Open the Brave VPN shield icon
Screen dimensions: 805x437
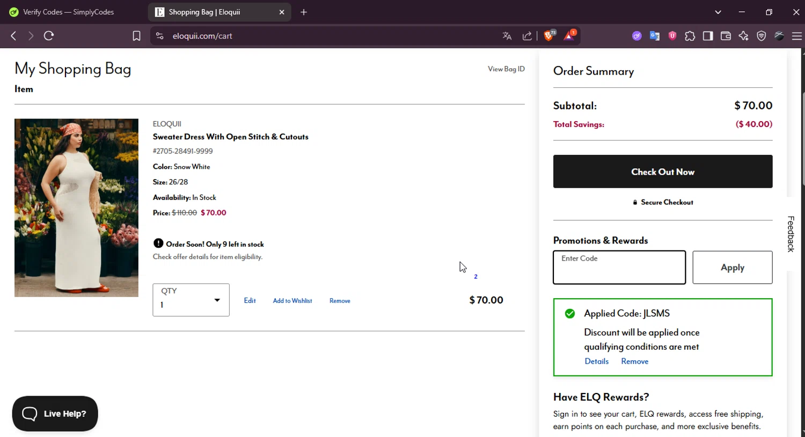761,36
